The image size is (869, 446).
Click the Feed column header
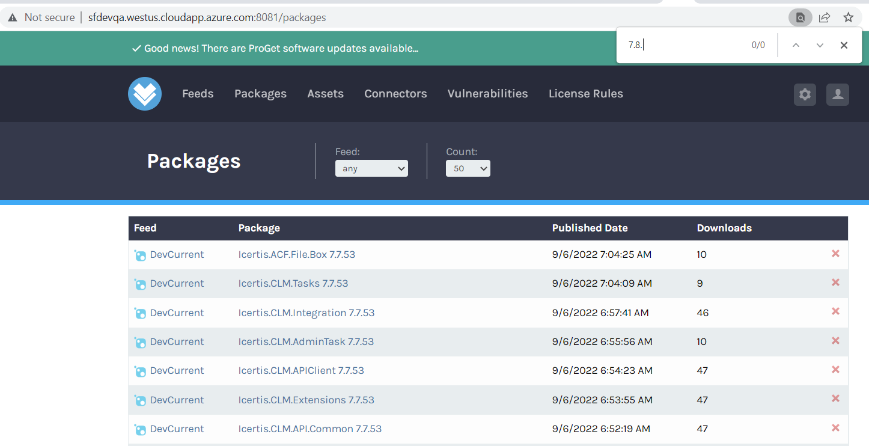(145, 228)
